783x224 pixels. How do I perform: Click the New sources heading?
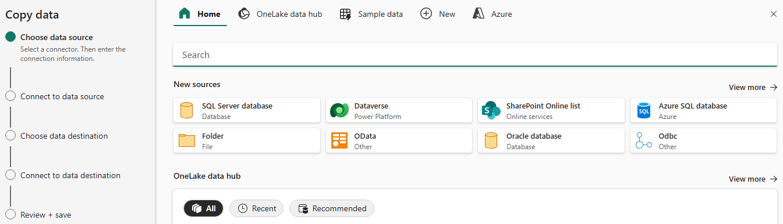point(197,84)
